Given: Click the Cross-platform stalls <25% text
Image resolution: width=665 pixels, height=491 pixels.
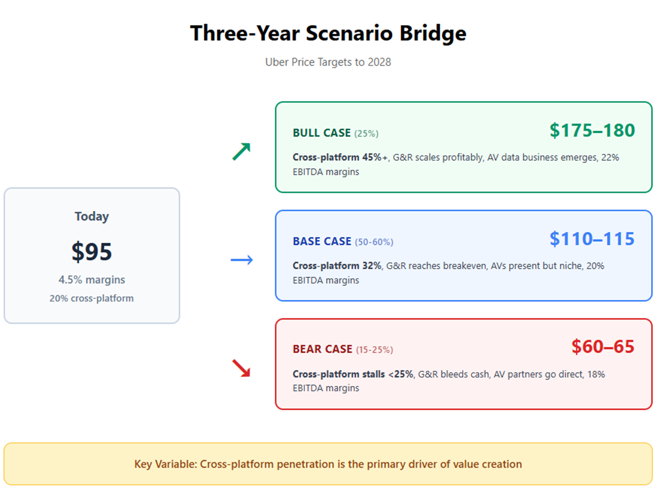Looking at the screenshot, I should click(353, 374).
